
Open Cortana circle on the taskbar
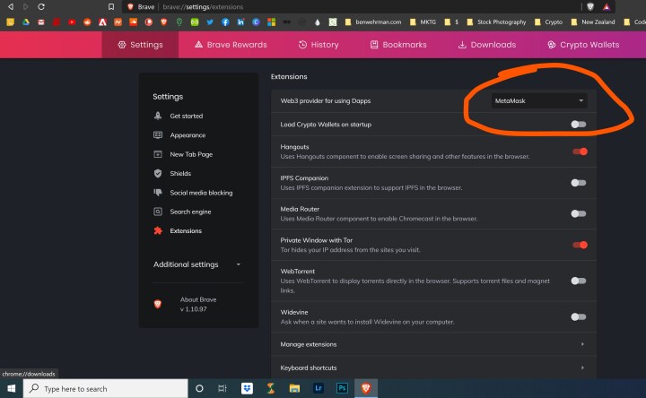[x=199, y=388]
